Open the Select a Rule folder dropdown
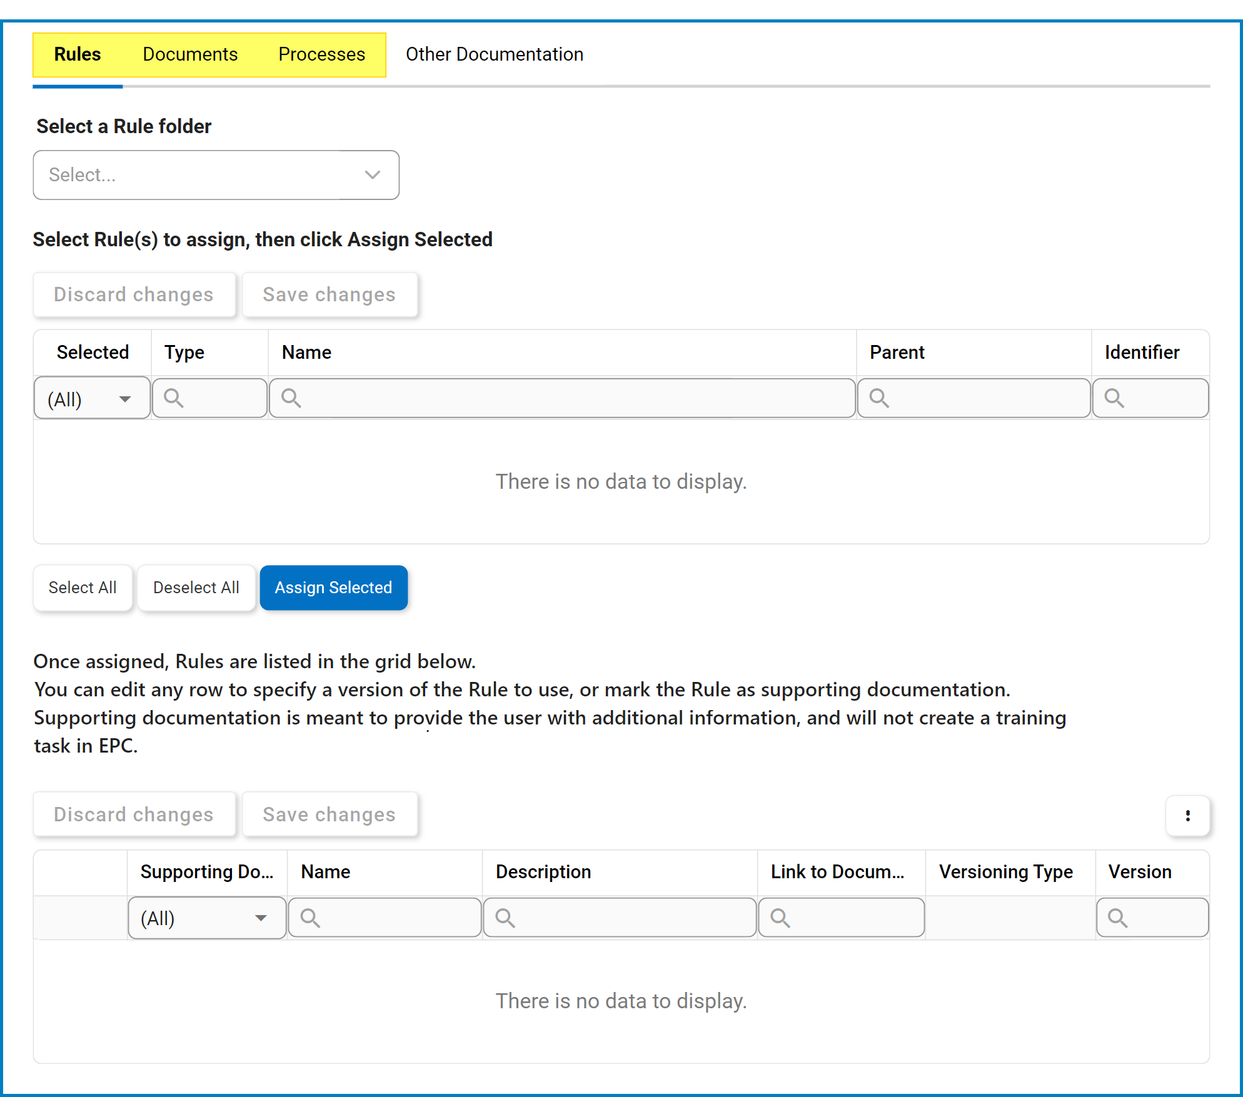The height and width of the screenshot is (1097, 1243). point(216,175)
